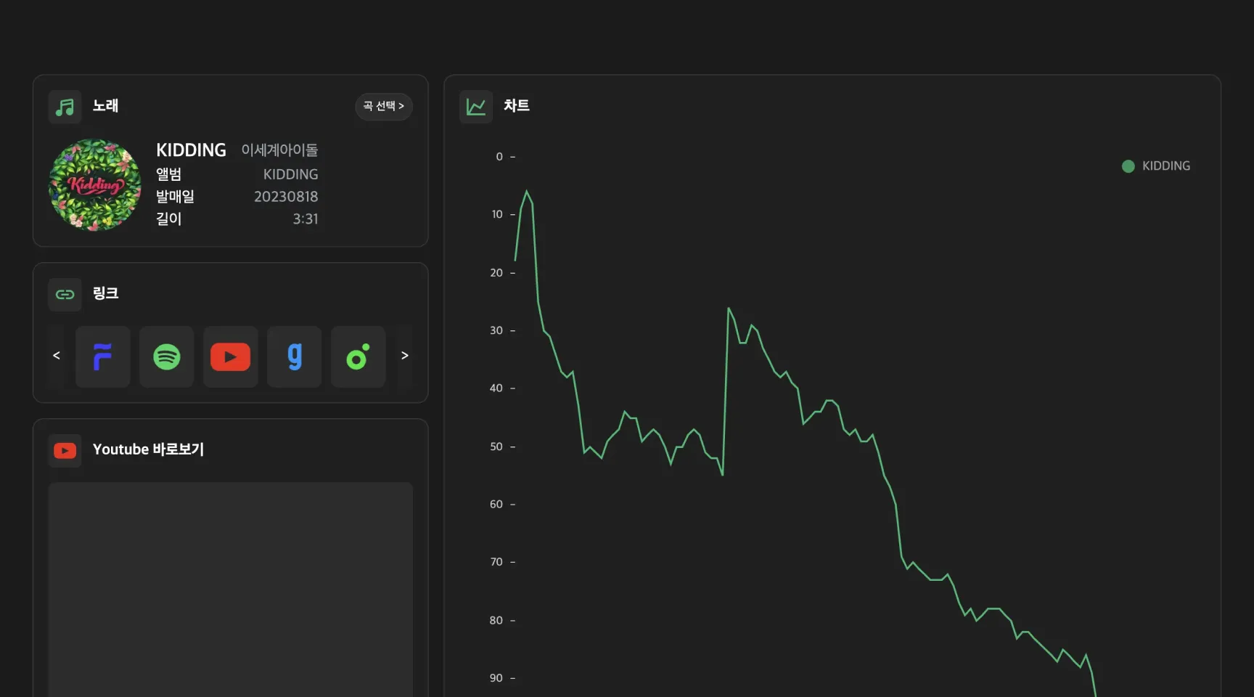Show next links with right chevron

pyautogui.click(x=405, y=356)
